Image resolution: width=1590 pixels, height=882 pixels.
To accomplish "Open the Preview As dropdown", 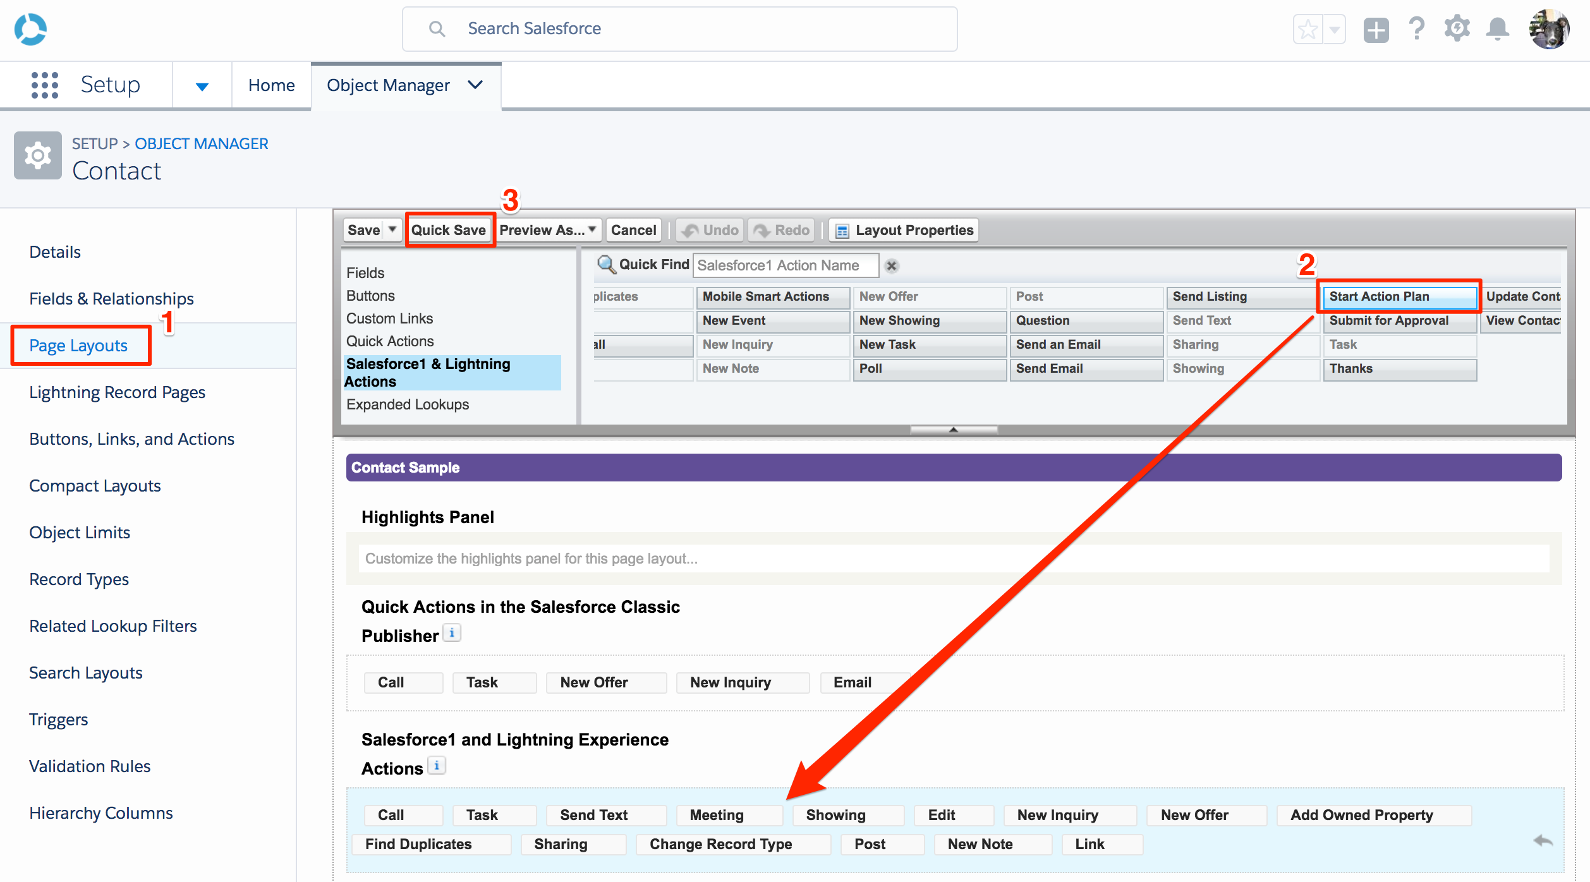I will 548,230.
